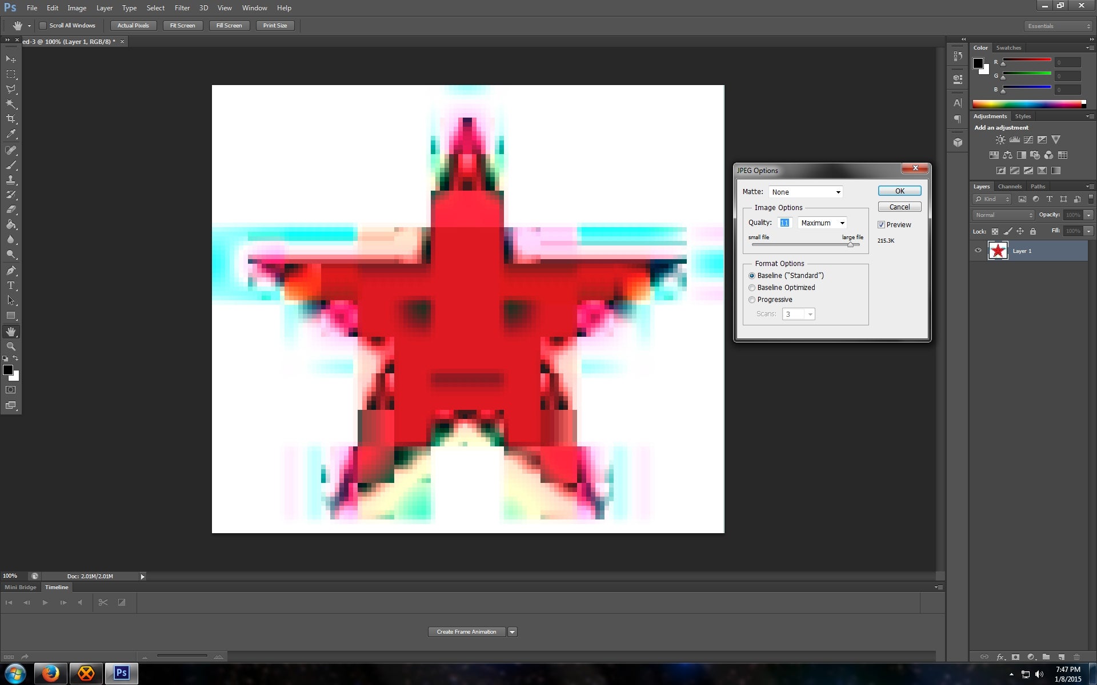Add Brightness/Contrast adjustment icon
This screenshot has height=685, width=1097.
coord(1000,139)
